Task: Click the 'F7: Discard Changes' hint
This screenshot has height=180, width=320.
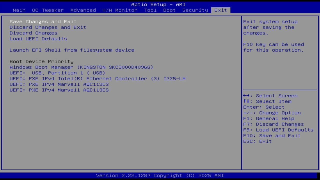Action: pos(273,124)
